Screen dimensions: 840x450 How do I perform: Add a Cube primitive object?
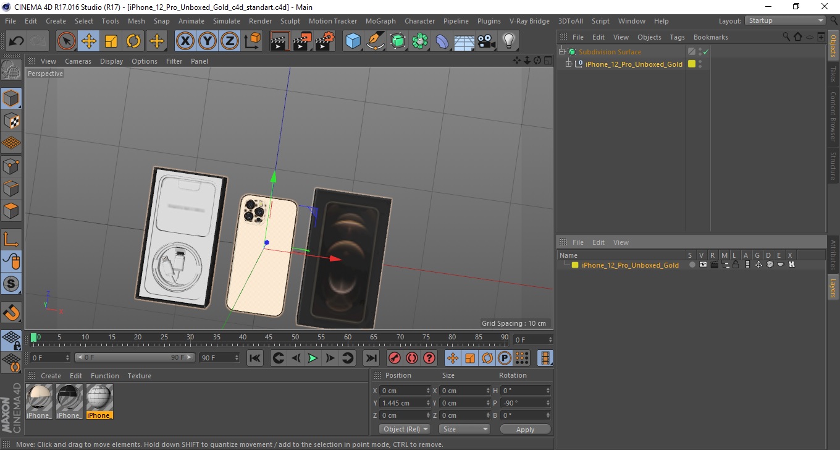[x=353, y=41]
